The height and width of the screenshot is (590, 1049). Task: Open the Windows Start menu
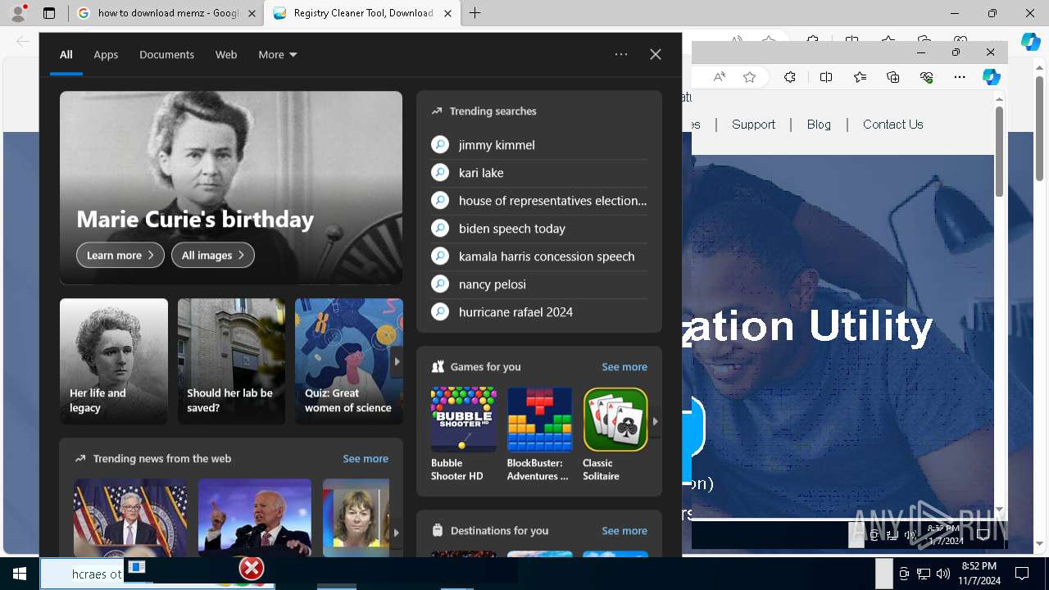coord(20,574)
